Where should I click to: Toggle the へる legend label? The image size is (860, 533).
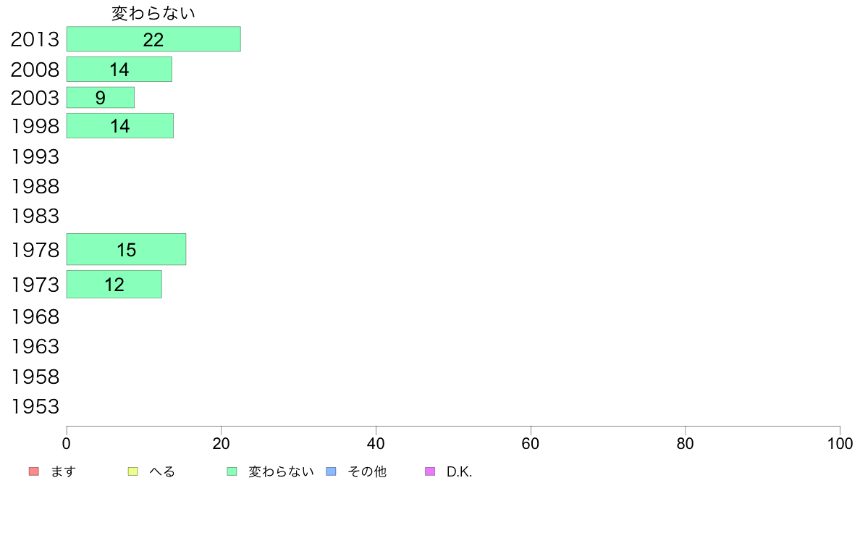pyautogui.click(x=162, y=471)
